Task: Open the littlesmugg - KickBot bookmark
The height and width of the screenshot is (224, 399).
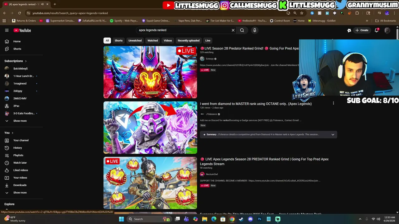Action: [x=322, y=21]
